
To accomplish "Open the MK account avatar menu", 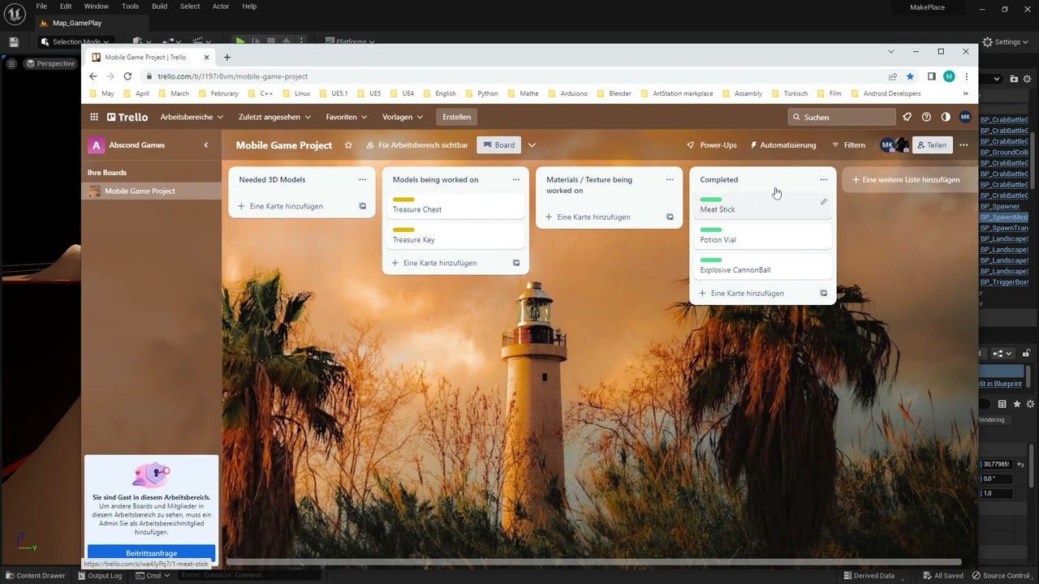I will coord(965,117).
